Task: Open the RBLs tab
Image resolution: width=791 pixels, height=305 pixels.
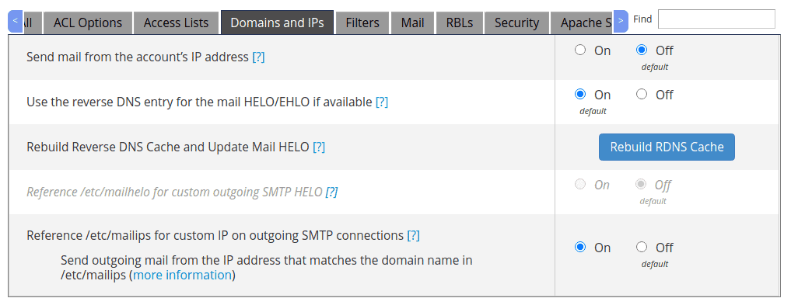Action: (460, 23)
